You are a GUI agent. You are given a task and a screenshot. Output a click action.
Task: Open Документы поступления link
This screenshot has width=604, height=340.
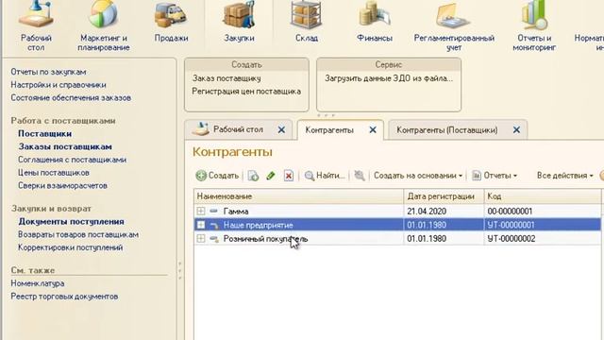pyautogui.click(x=72, y=222)
